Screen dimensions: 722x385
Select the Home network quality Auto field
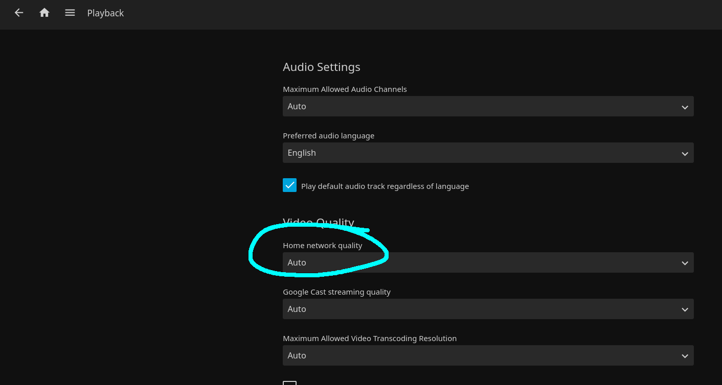click(x=488, y=262)
